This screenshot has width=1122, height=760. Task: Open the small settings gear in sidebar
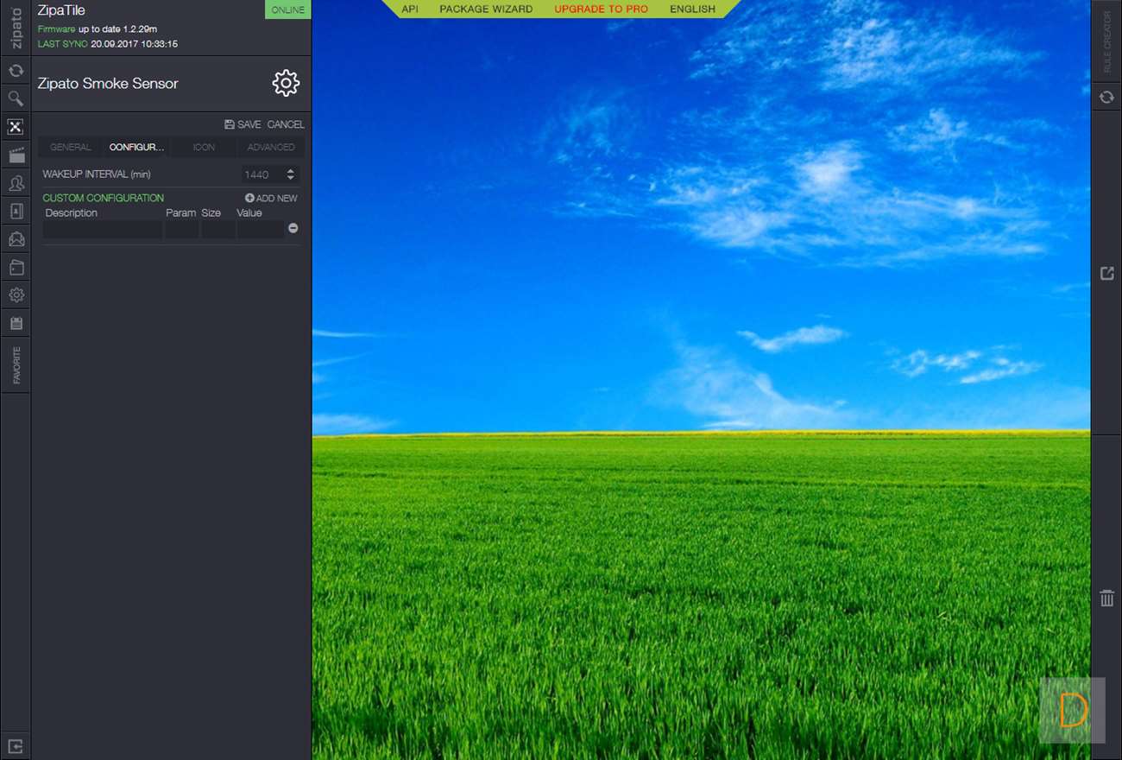tap(16, 295)
